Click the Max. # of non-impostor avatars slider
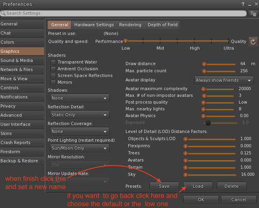 (218, 96)
